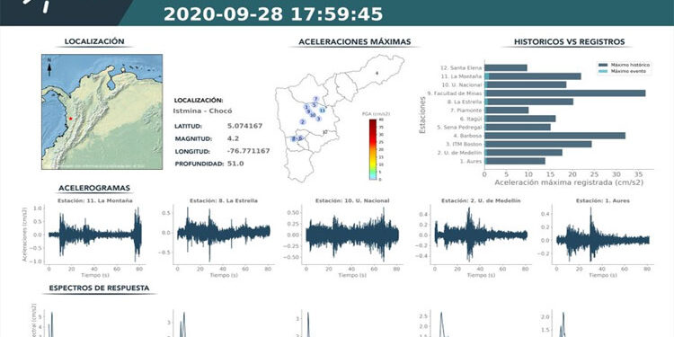The image size is (674, 337).
Task: Click station label 12 on the accelerations map
Action: tap(325, 132)
